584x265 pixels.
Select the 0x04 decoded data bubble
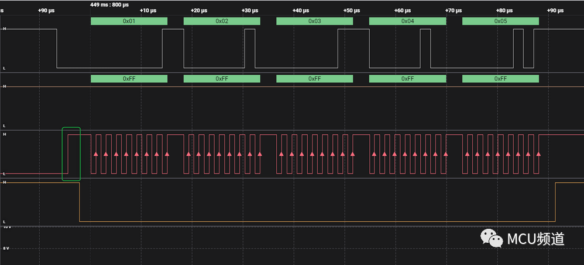(407, 21)
